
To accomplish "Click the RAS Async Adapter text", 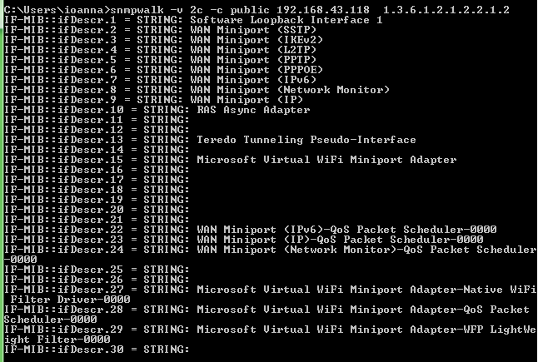I will (253, 110).
